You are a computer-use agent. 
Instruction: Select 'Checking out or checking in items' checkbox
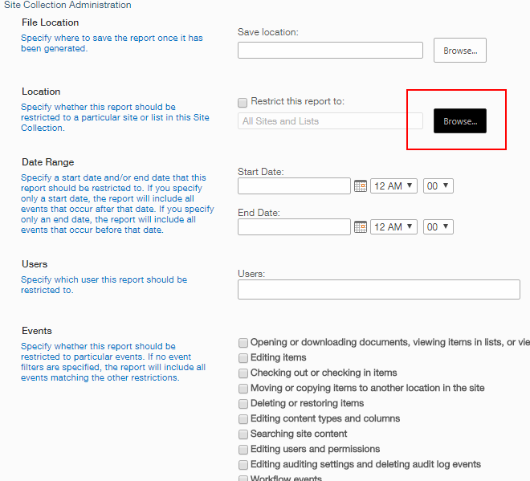(x=243, y=373)
